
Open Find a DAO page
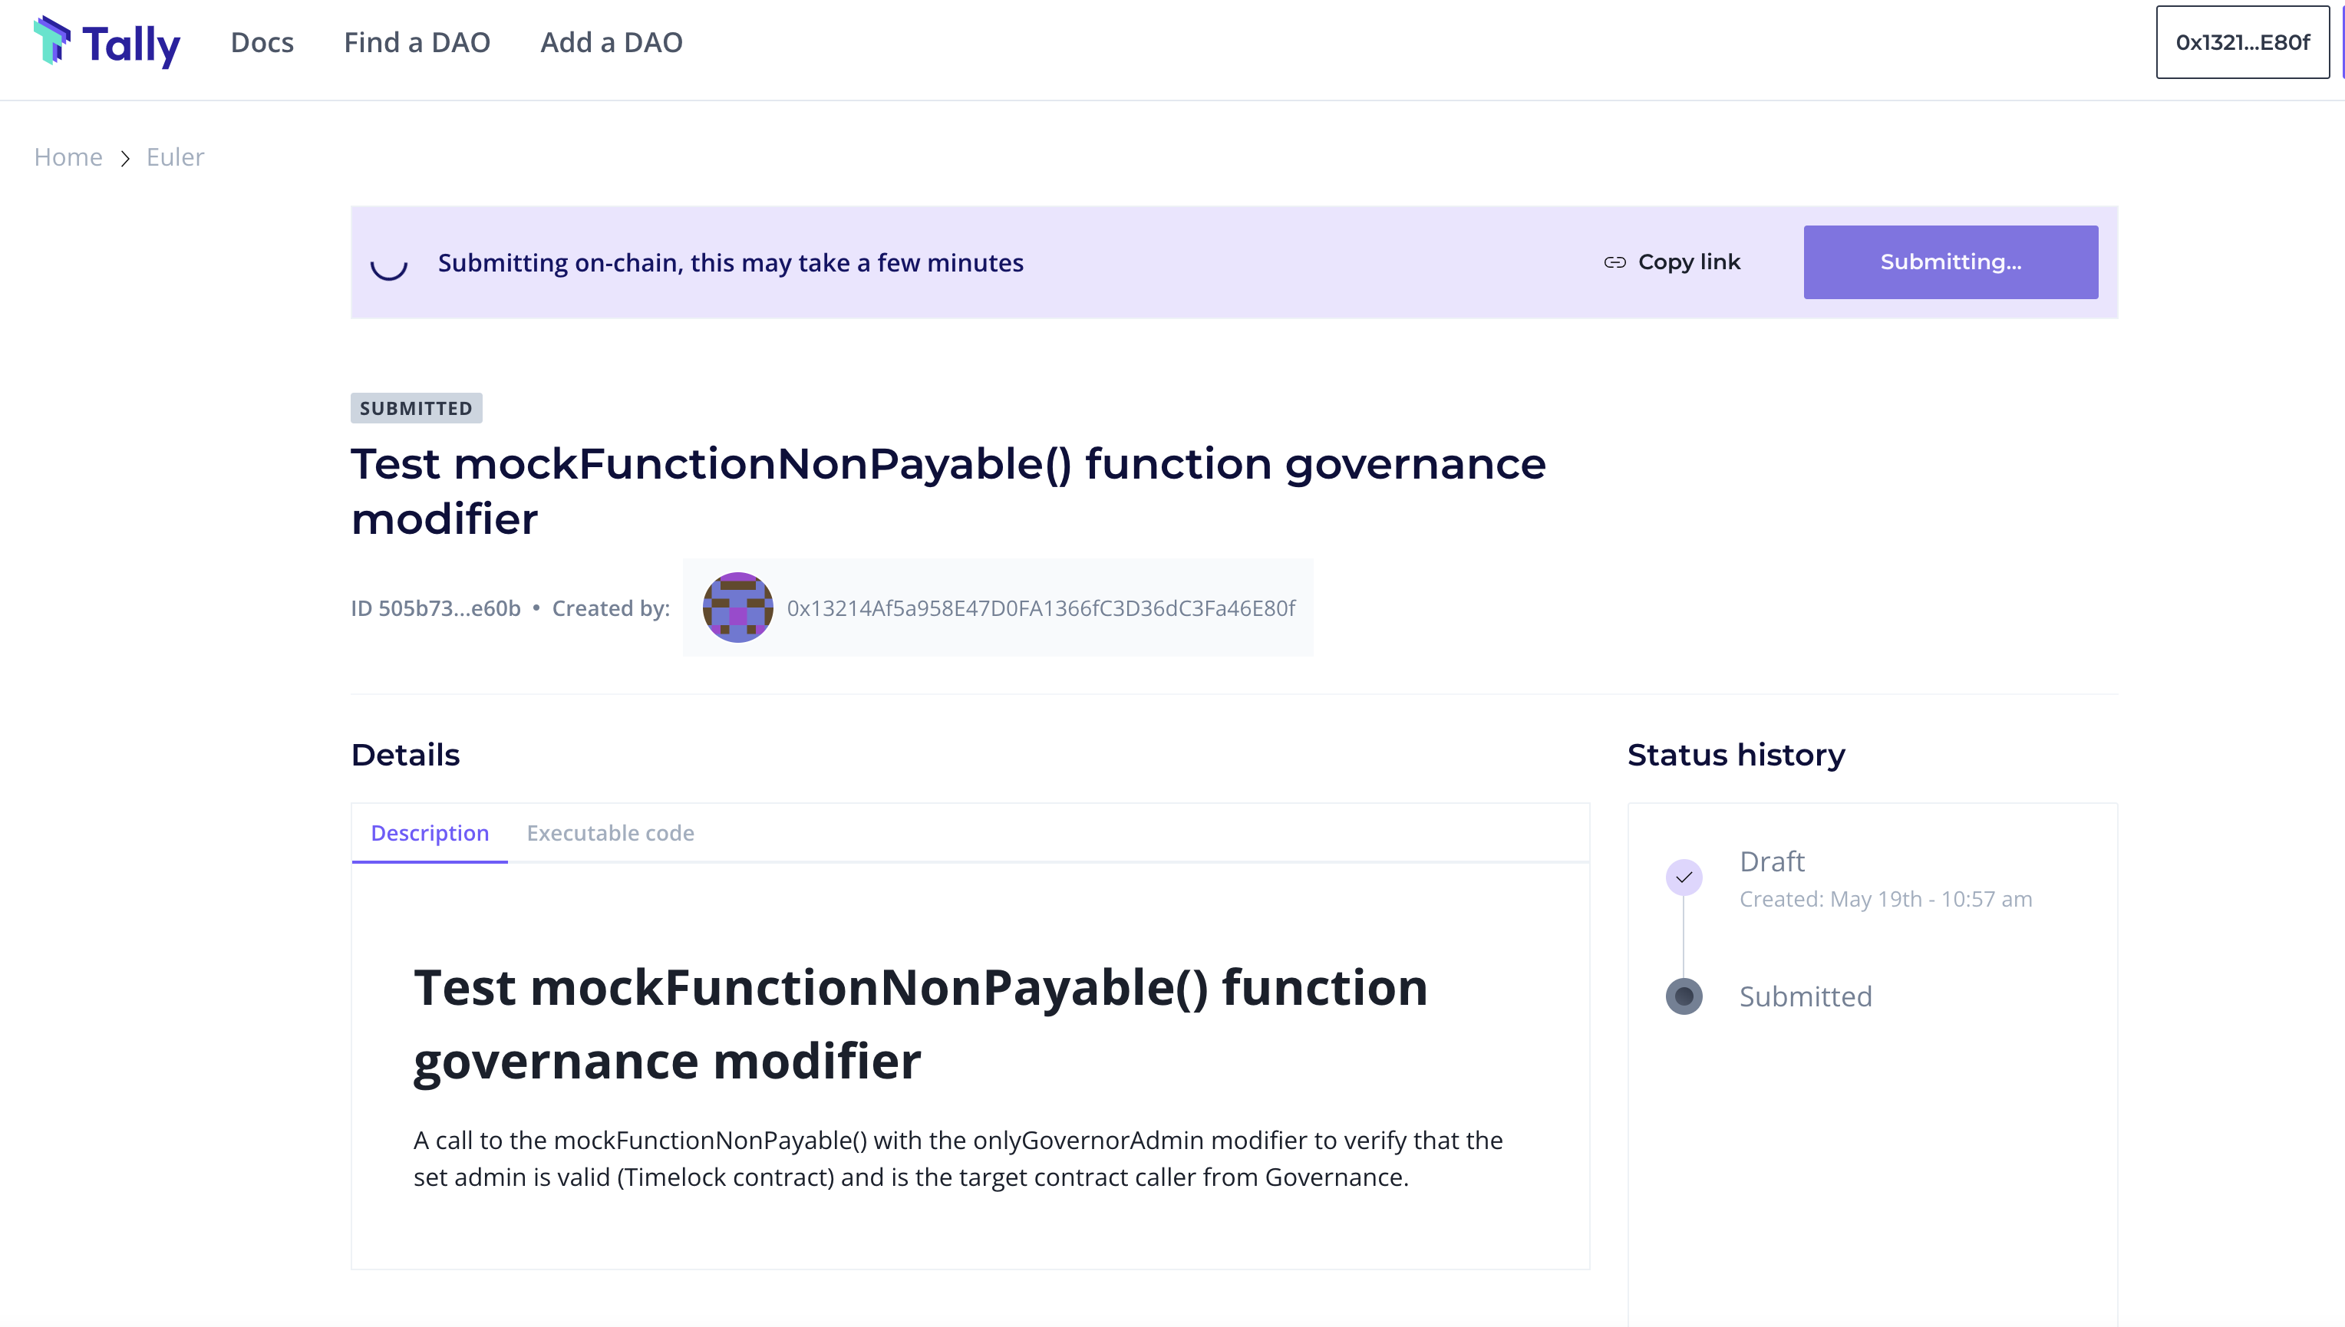[417, 42]
